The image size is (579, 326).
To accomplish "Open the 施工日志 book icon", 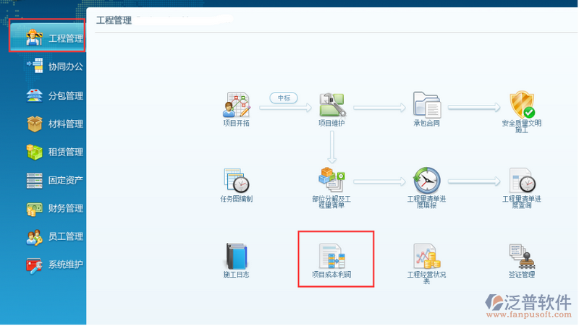I will click(x=237, y=256).
